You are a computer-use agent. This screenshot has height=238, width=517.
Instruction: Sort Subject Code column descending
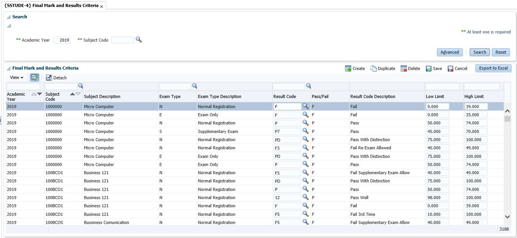click(x=78, y=94)
